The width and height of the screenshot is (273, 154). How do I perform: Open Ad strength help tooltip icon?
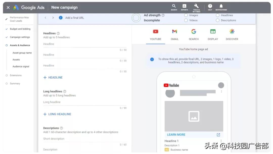[163, 15]
